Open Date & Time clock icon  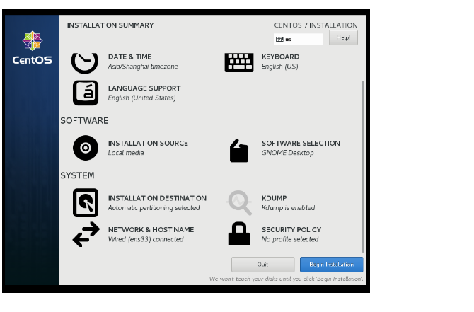pos(85,64)
